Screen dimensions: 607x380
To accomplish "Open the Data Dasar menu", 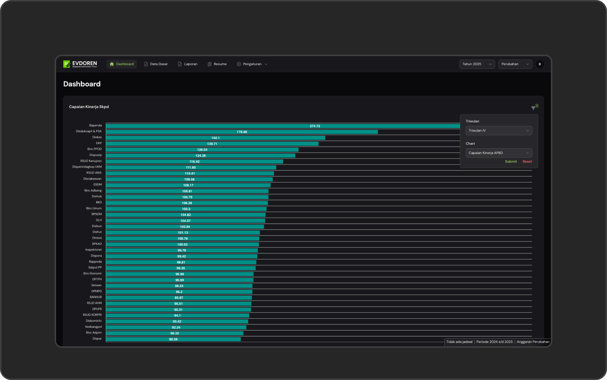I will point(159,64).
